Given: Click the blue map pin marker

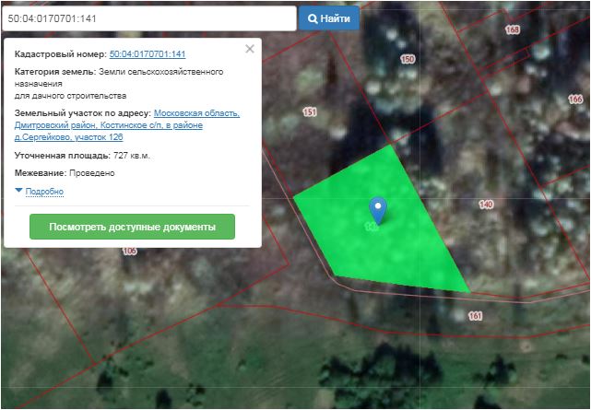Looking at the screenshot, I should click(x=377, y=209).
